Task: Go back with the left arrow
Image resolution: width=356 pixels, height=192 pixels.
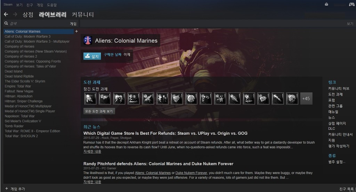Action: pyautogui.click(x=6, y=15)
